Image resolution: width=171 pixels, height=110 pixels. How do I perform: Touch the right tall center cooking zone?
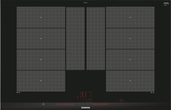pyautogui.click(x=96, y=38)
